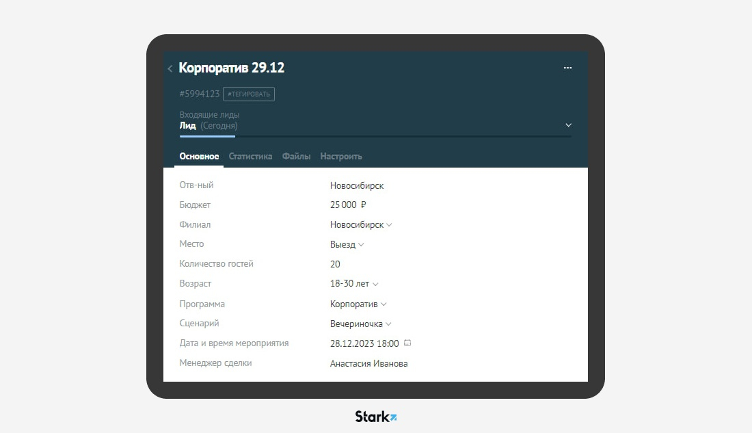The image size is (752, 433).
Task: Click the Отв-ный value Новосибирск
Action: [x=357, y=186]
